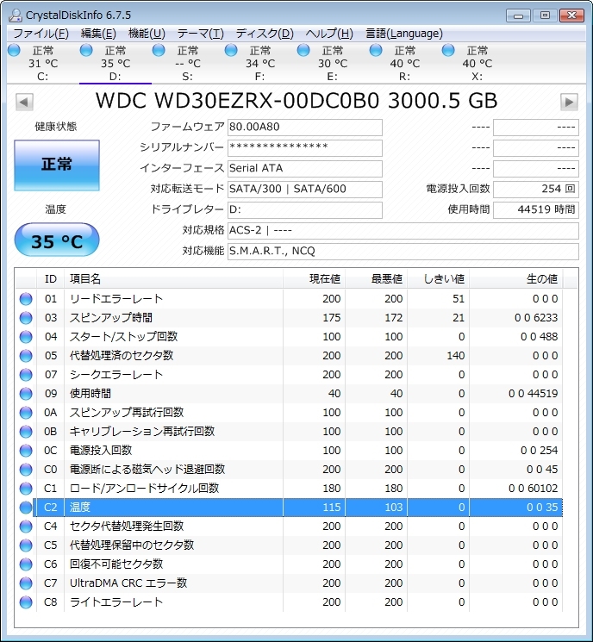593x642 pixels.
Task: Select the E: disk status icon
Action: click(303, 50)
